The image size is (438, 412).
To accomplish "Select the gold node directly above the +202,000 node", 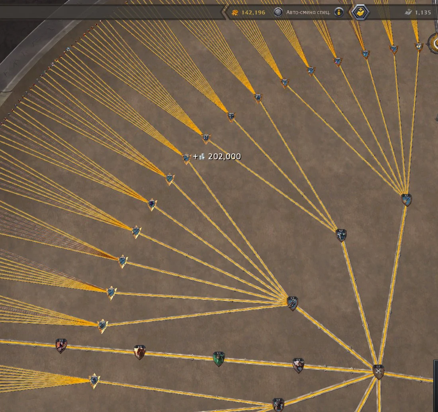I will [206, 138].
